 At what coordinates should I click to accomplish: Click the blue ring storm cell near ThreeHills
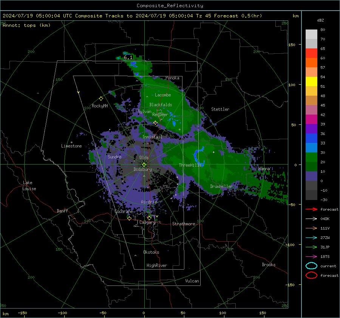[x=199, y=156]
